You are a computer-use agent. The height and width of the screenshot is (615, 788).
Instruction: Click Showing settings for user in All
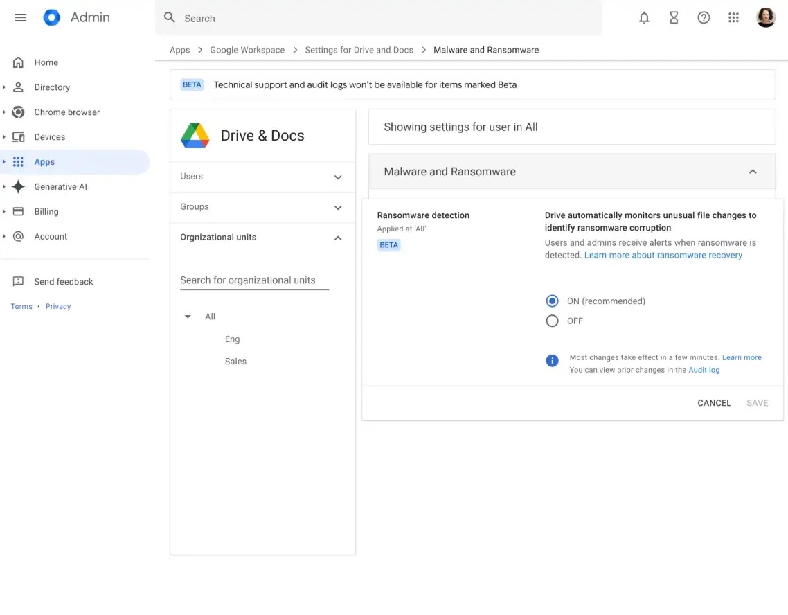tap(460, 127)
